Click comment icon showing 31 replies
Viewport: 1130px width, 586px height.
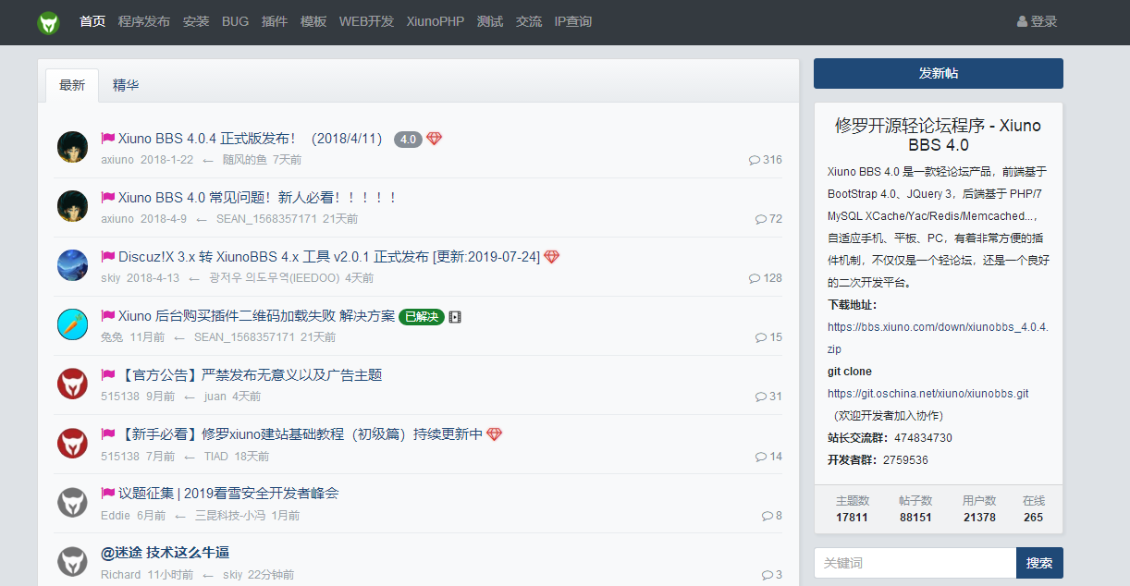point(761,397)
